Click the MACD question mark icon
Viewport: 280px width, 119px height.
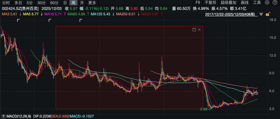3,116
